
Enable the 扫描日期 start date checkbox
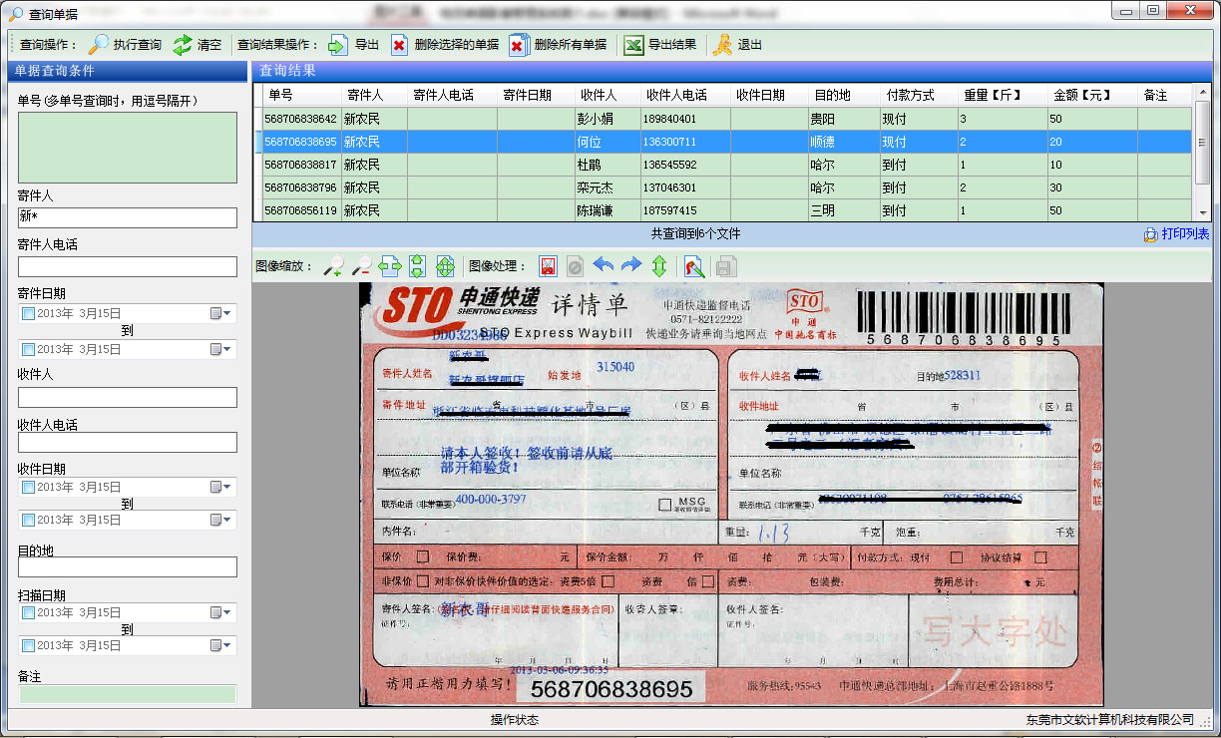pyautogui.click(x=28, y=613)
